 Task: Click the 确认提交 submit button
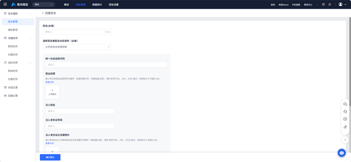tap(50, 157)
